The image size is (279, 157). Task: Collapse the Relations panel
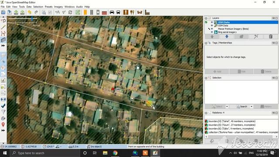(x=206, y=113)
